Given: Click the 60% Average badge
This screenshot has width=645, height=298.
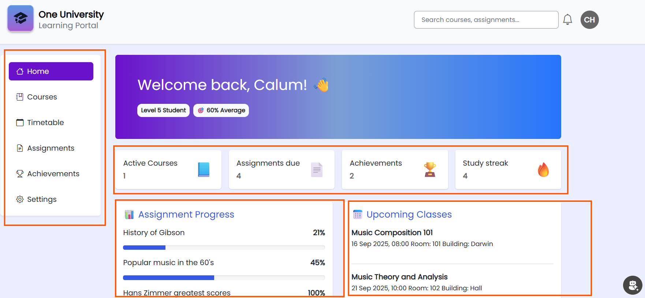Looking at the screenshot, I should (x=221, y=110).
